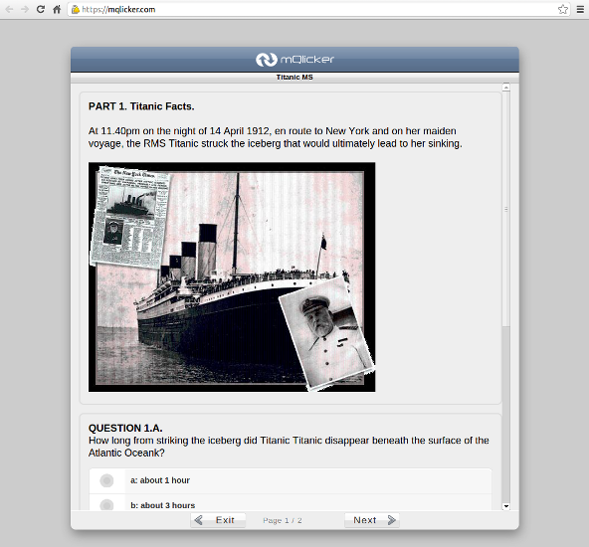
Task: Reload the page with the refresh icon
Action: [41, 9]
